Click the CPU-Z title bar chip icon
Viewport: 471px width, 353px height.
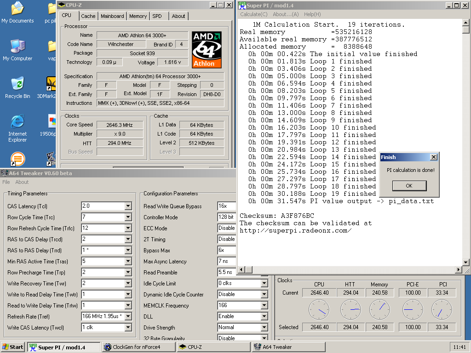click(61, 5)
